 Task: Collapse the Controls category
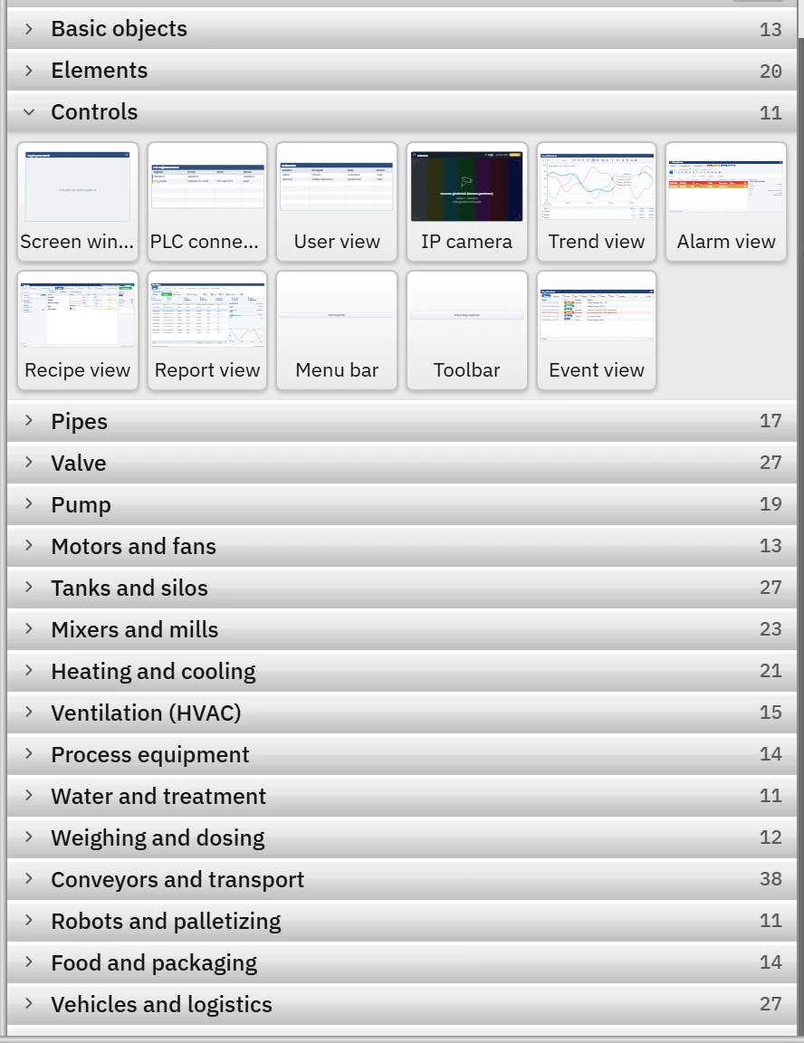(x=402, y=111)
